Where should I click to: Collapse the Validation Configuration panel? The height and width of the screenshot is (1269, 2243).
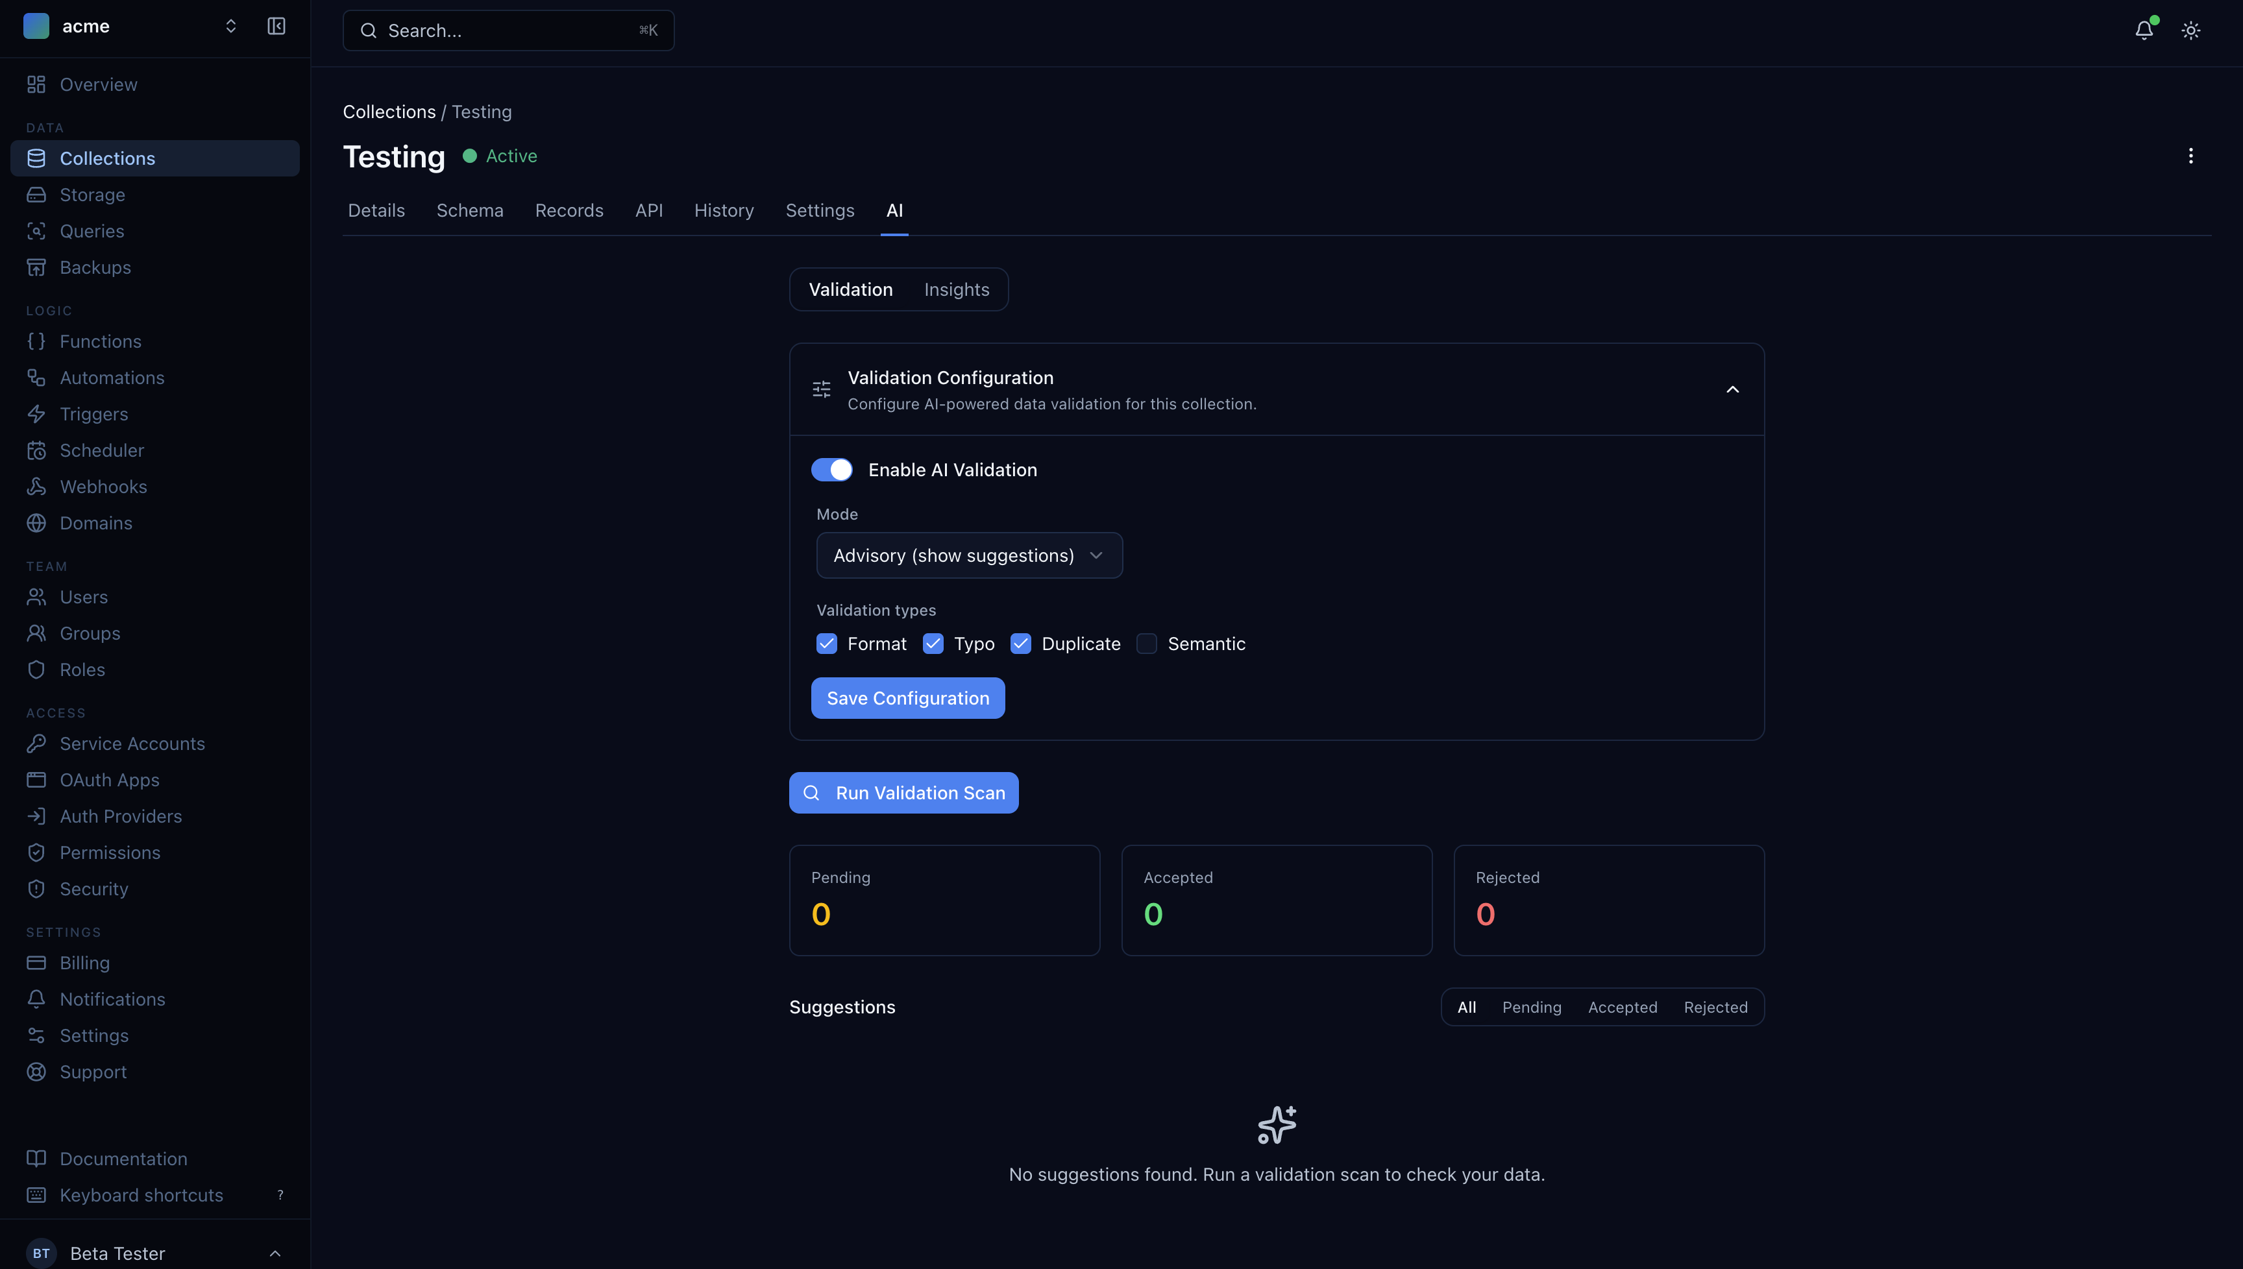click(1732, 390)
